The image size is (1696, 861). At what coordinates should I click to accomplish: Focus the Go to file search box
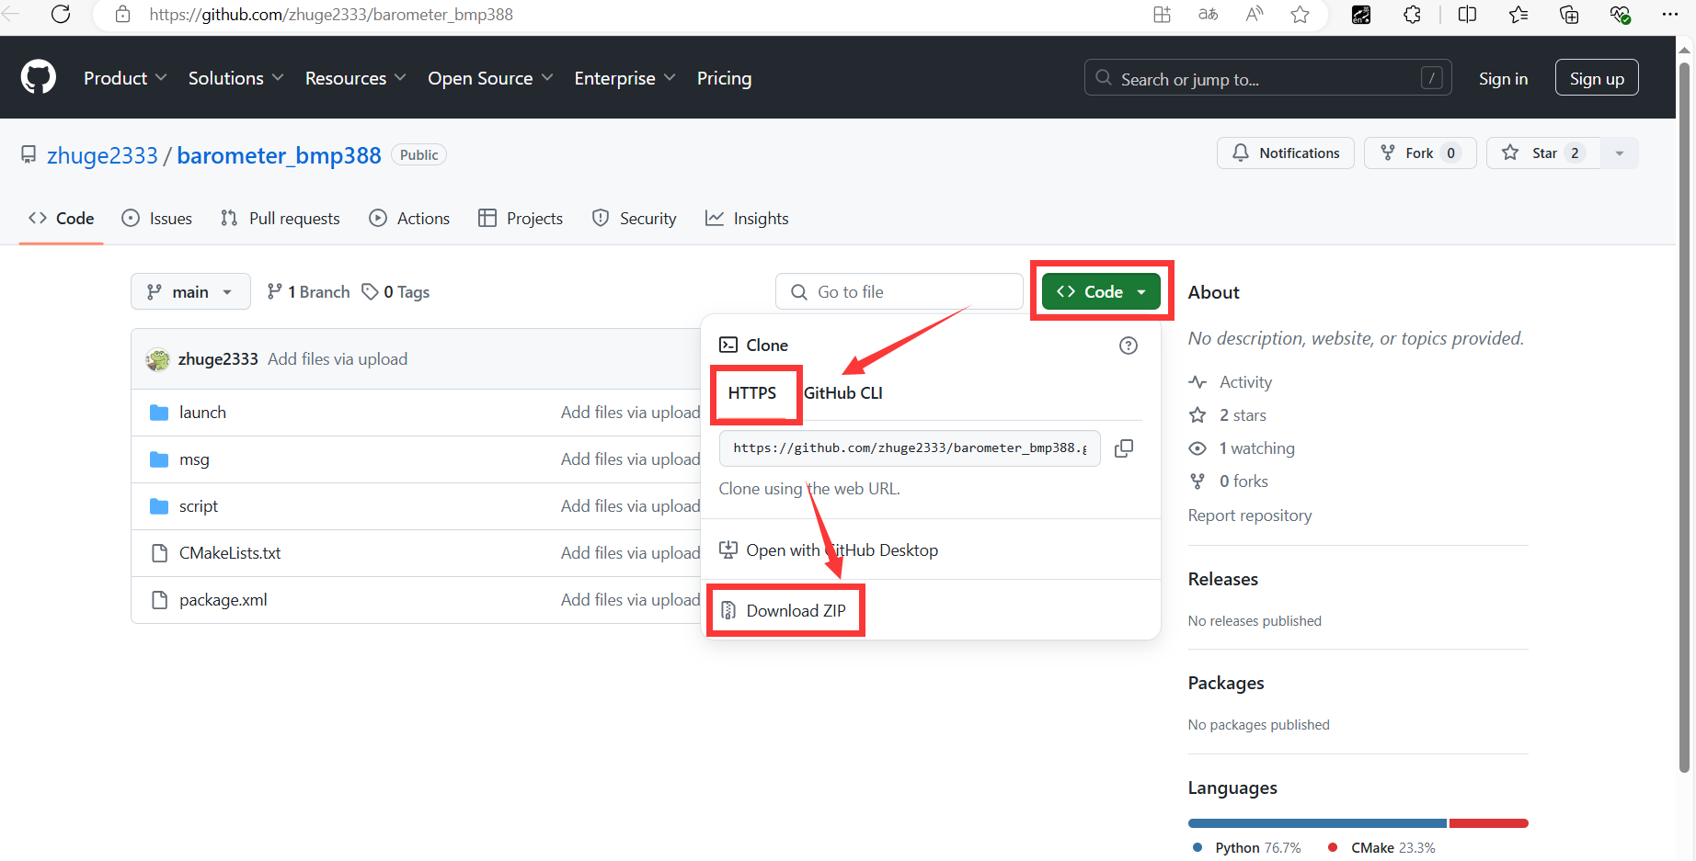900,291
